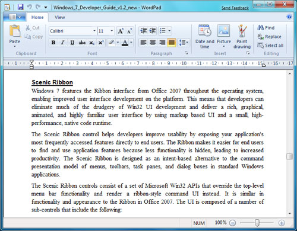Click the Paste clipboard icon
The height and width of the screenshot is (231, 297).
(x=15, y=31)
